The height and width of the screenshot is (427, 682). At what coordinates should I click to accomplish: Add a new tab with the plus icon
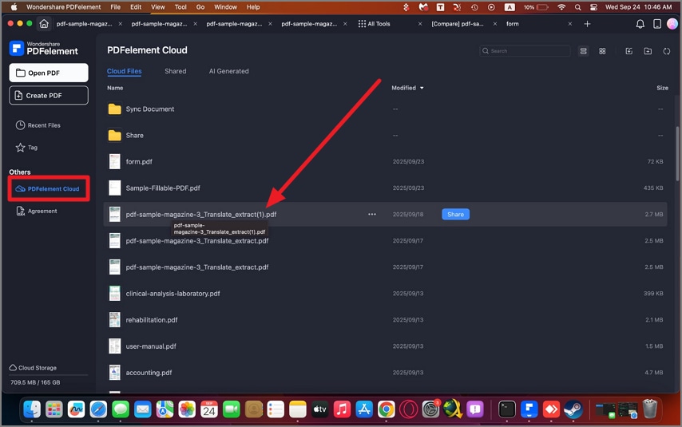tap(587, 24)
